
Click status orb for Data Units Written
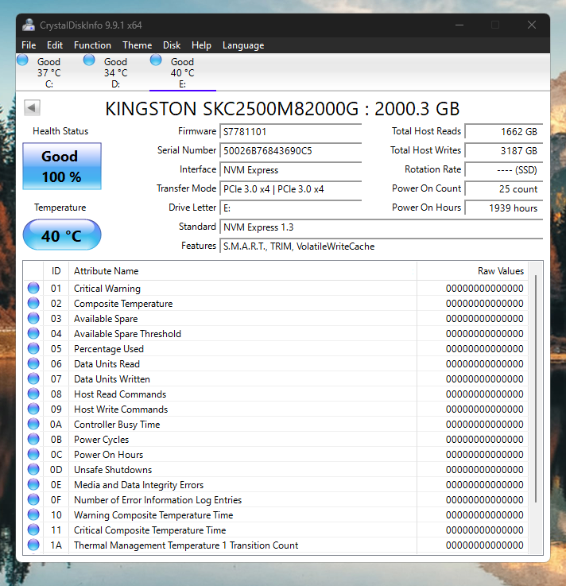click(x=33, y=379)
